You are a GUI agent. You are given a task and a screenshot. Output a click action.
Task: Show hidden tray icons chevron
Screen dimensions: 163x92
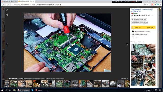[x=145, y=90]
